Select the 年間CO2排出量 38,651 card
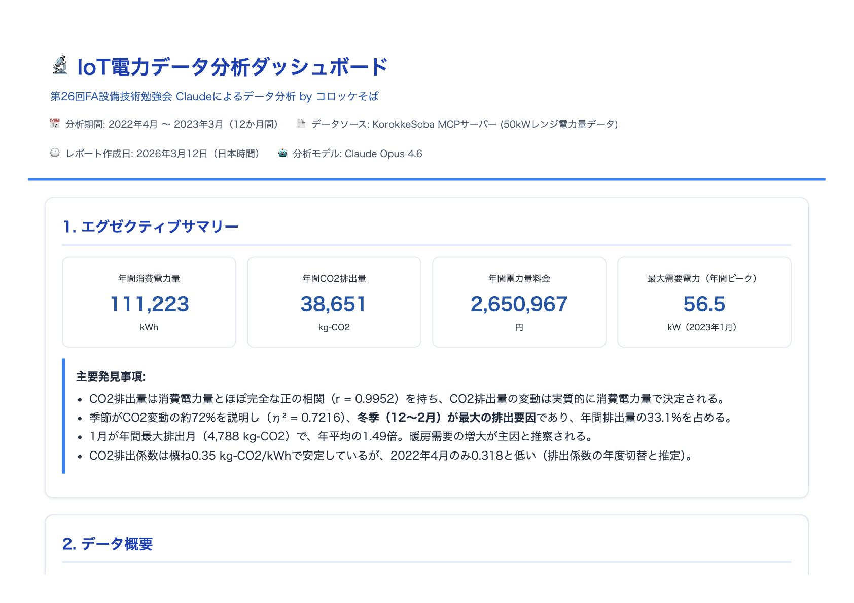 tap(334, 302)
